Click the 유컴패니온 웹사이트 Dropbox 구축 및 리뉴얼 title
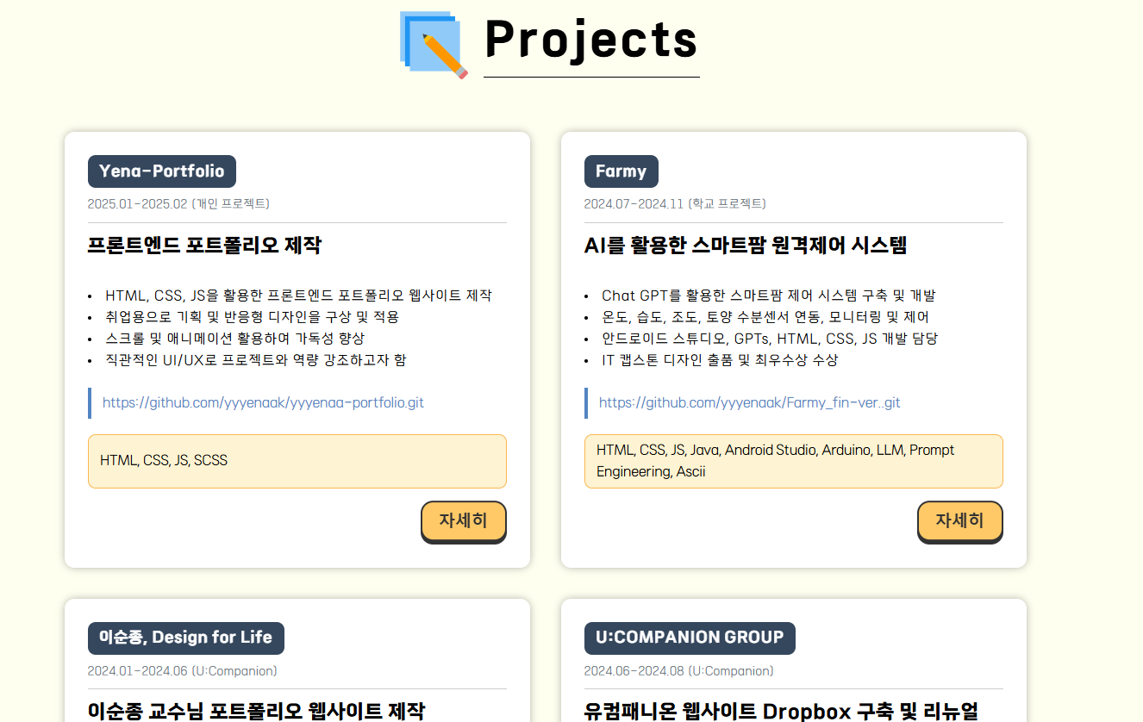1143x722 pixels. point(780,711)
